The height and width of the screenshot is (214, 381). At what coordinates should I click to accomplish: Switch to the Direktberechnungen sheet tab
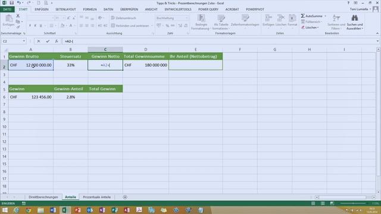click(x=43, y=197)
